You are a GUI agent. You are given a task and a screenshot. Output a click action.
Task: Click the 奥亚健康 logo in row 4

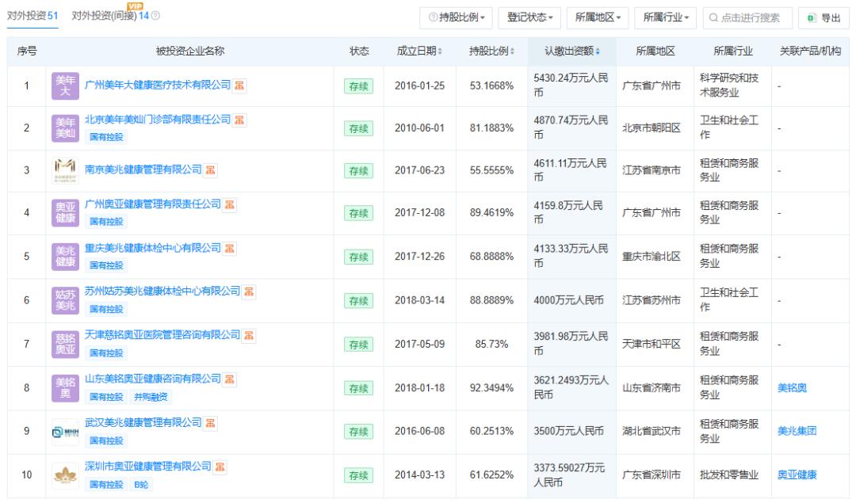(x=66, y=213)
